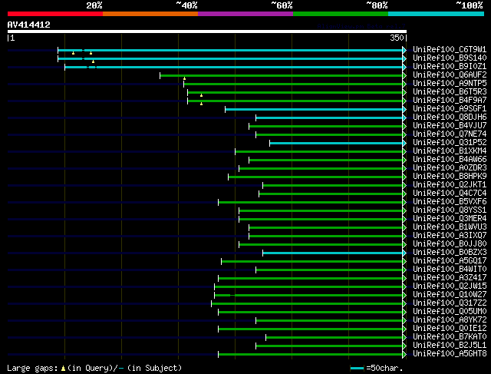Image resolution: width=491 pixels, height=374 pixels.
Task: Click UniRef100_B5VXF6 hit name
Action: coord(450,202)
